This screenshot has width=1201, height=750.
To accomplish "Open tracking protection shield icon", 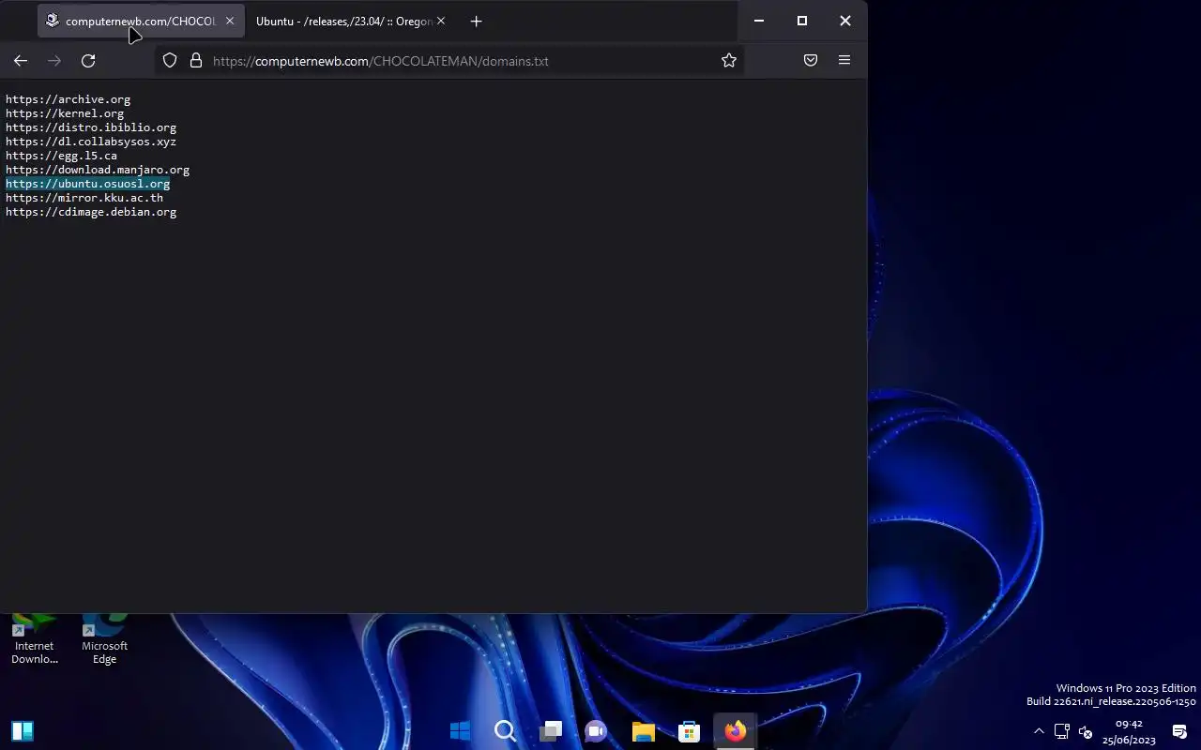I will (x=170, y=60).
